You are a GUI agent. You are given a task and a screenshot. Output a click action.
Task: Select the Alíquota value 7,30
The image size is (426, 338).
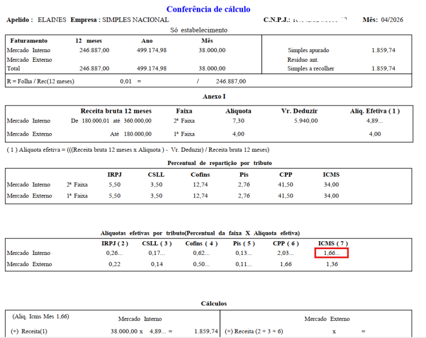238,121
